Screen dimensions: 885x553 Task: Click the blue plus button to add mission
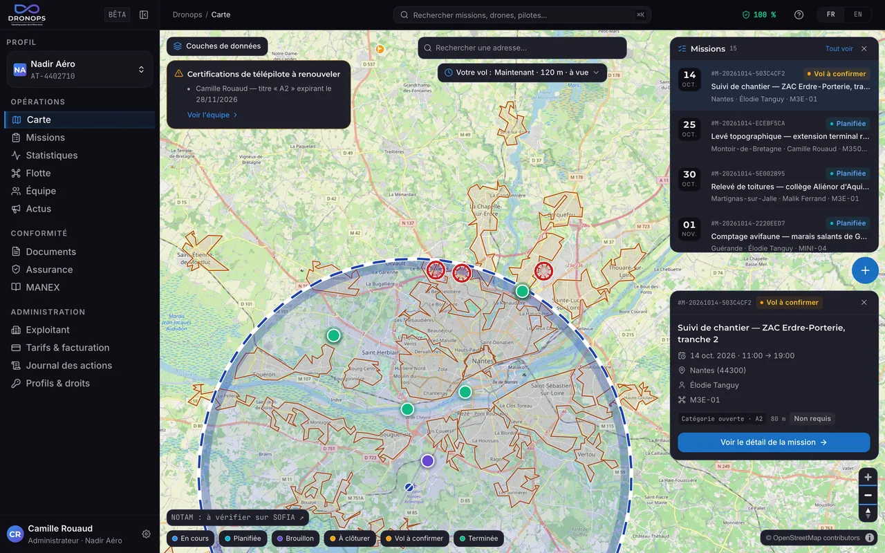coord(865,270)
